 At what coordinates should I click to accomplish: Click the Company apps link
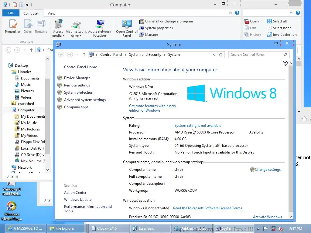76,107
